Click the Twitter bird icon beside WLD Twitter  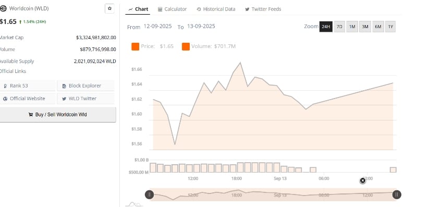64,99
